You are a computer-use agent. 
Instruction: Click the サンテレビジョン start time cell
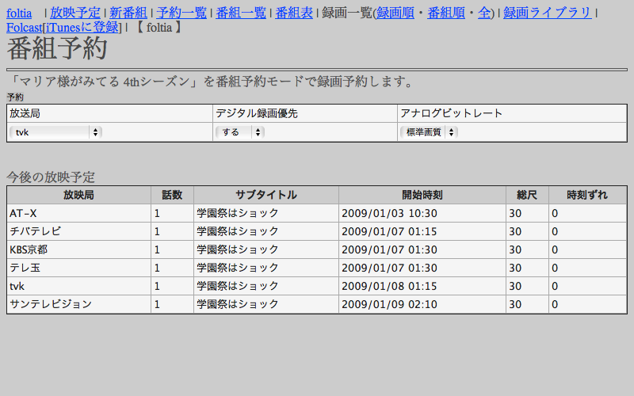pyautogui.click(x=422, y=304)
